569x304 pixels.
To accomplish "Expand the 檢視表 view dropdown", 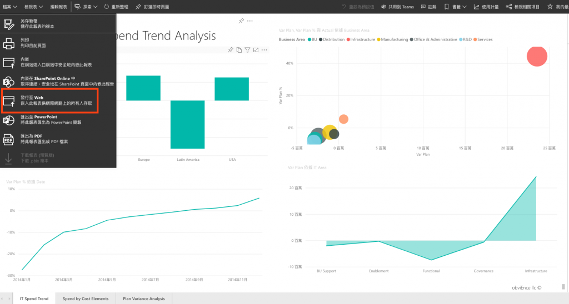I will (x=33, y=7).
